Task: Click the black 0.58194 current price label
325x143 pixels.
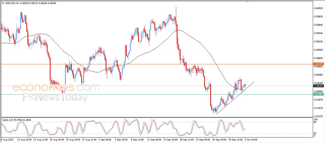Action: tap(318, 86)
